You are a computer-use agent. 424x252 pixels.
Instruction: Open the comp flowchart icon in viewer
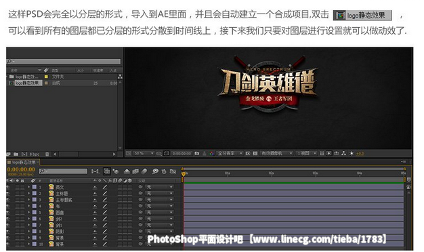[x=343, y=153]
